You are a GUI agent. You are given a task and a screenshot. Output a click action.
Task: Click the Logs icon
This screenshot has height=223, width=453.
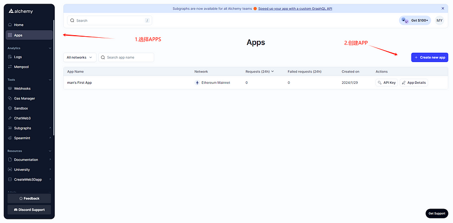tap(10, 57)
